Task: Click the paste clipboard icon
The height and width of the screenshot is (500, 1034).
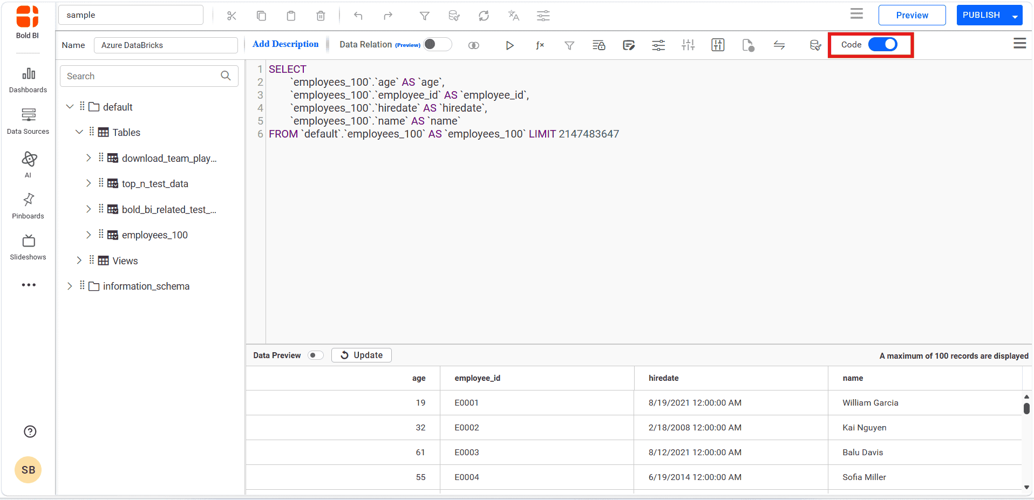Action: 291,16
